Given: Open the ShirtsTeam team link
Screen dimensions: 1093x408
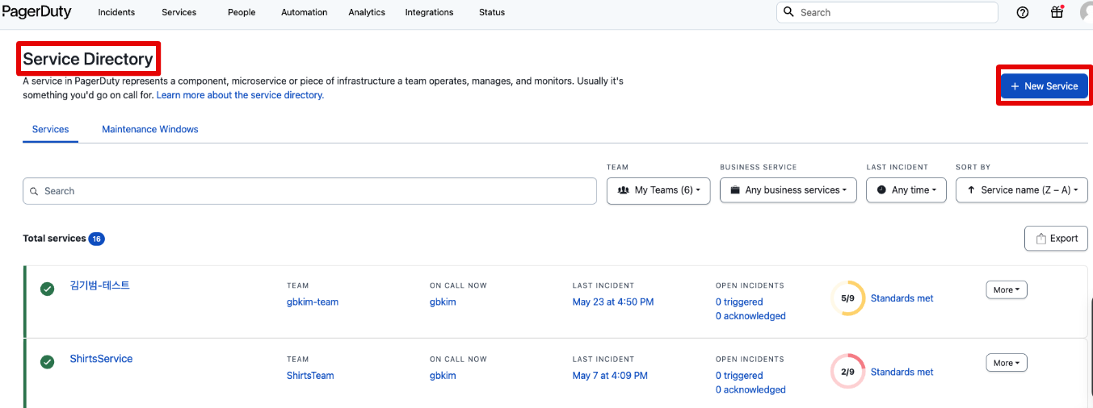Looking at the screenshot, I should [x=310, y=376].
